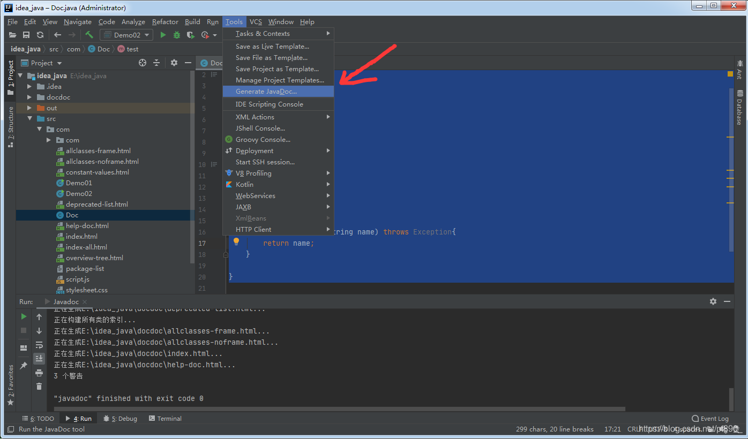Open the dropdown arrow beside the profiler icon

pyautogui.click(x=215, y=35)
